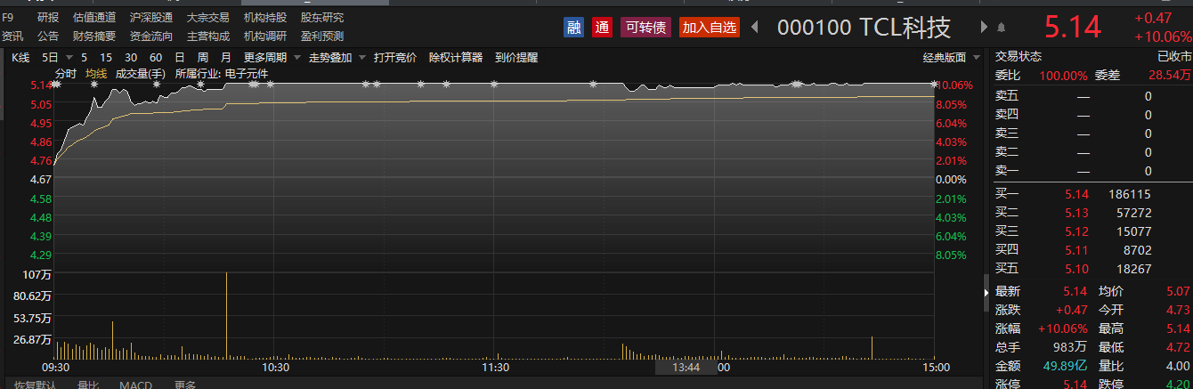Viewport: 1193px width, 389px height.
Task: Select the 周 weekly period
Action: (x=203, y=57)
